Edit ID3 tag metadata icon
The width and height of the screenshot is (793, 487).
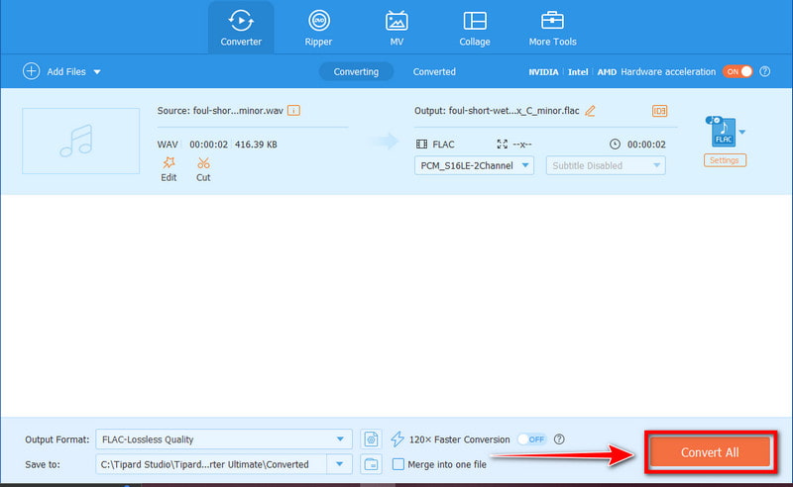click(x=659, y=111)
